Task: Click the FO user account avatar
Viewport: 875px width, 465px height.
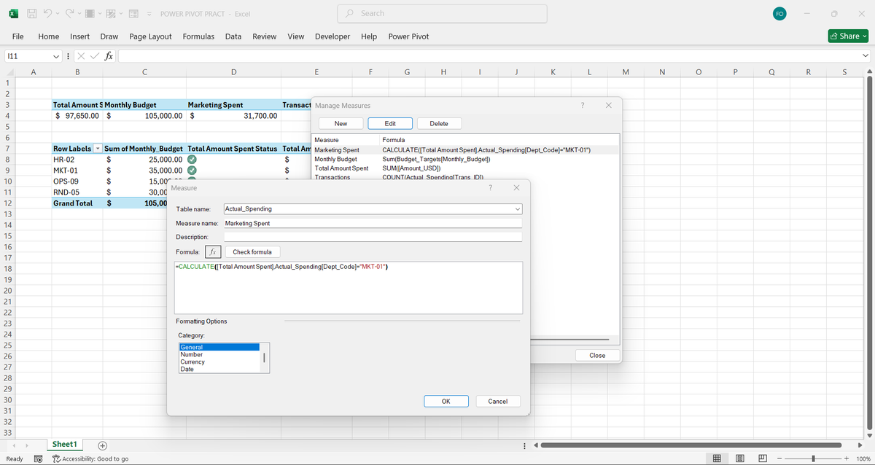Action: click(779, 14)
